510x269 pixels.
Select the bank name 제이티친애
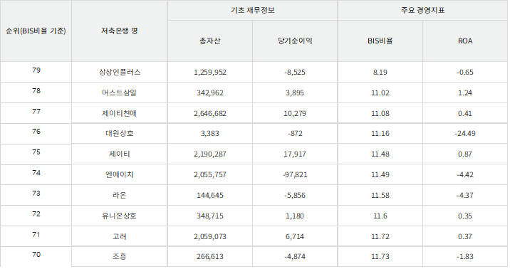click(x=120, y=113)
